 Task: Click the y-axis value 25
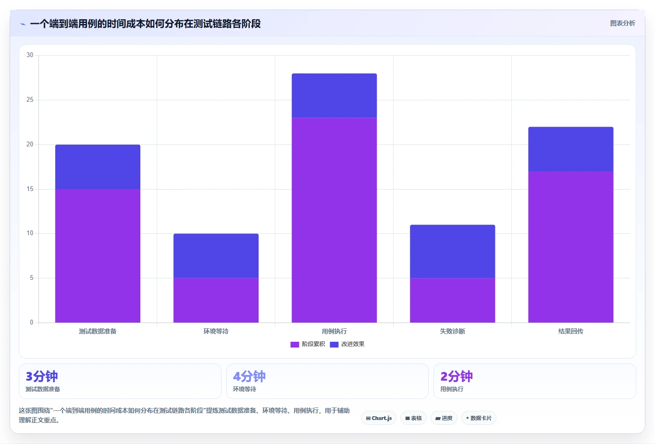click(x=30, y=100)
